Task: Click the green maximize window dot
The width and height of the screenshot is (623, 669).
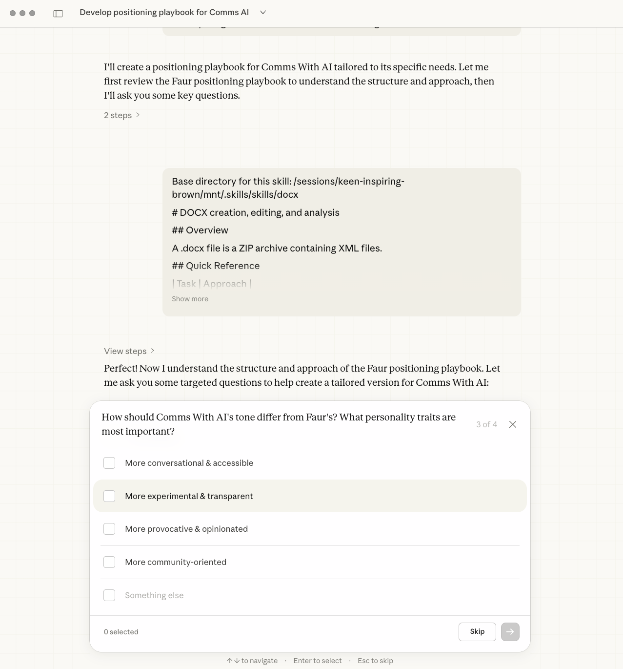Action: [32, 13]
